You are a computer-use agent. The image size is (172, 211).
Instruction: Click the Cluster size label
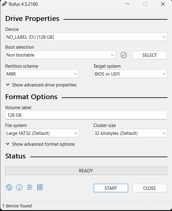[x=105, y=125]
